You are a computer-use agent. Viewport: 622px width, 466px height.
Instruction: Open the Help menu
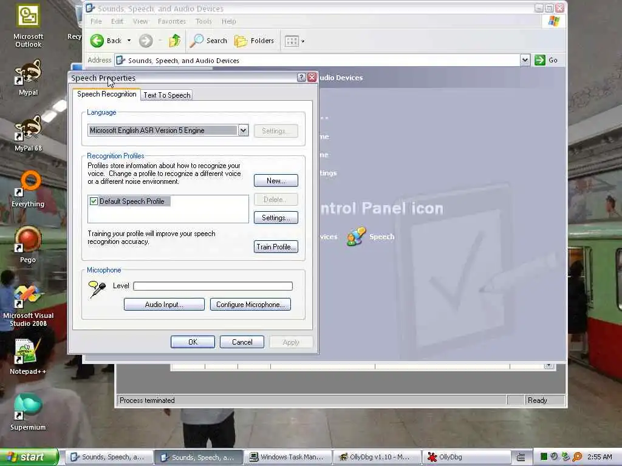point(228,21)
